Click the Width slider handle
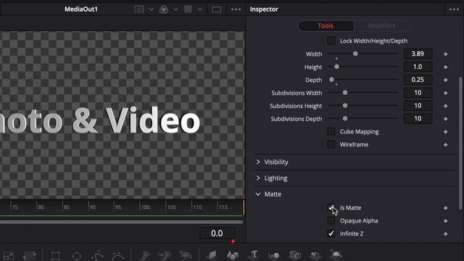Screen dimensions: 464x261 [x=355, y=54]
